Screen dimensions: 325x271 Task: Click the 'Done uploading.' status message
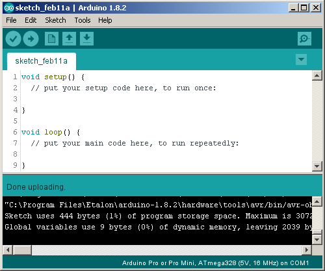click(x=36, y=187)
